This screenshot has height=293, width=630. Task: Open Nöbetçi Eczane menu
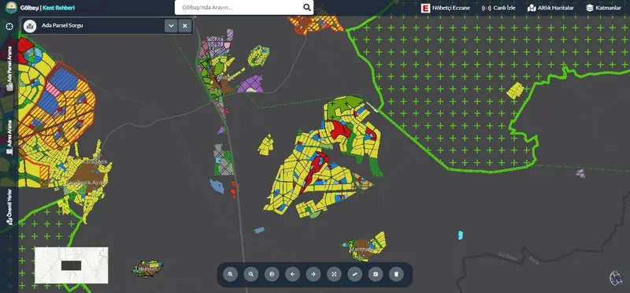[x=445, y=8]
